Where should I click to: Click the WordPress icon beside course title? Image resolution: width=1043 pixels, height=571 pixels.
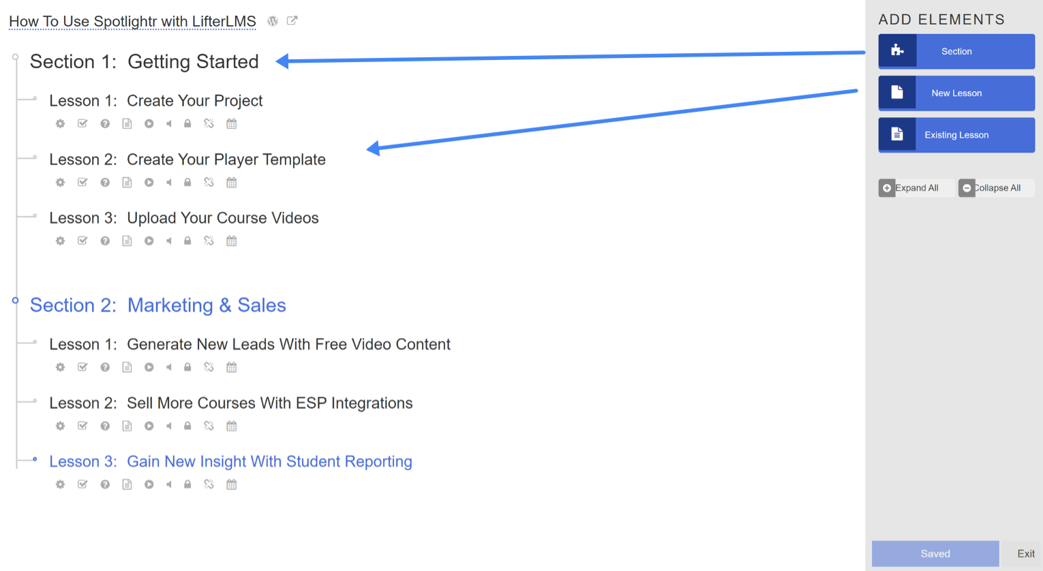pyautogui.click(x=273, y=21)
